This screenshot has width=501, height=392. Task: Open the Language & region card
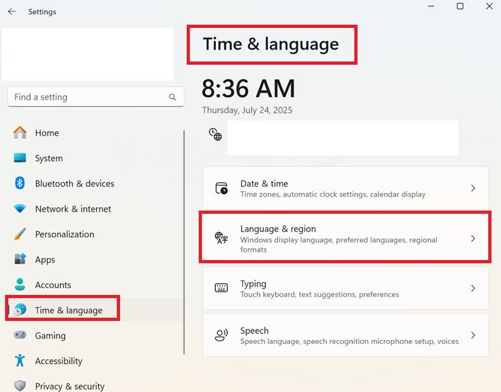345,238
